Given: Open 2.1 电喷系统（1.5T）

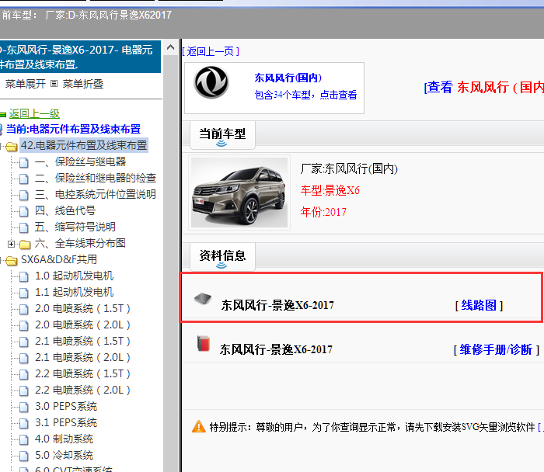Looking at the screenshot, I should (x=83, y=341).
